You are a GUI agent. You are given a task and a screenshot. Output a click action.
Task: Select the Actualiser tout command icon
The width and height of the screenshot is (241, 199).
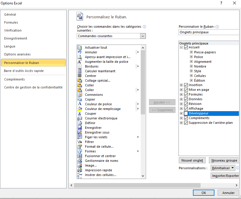pyautogui.click(x=79, y=47)
